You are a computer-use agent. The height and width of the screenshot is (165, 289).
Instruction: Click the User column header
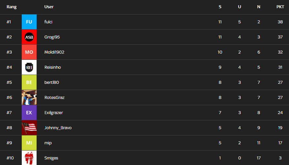pos(49,7)
